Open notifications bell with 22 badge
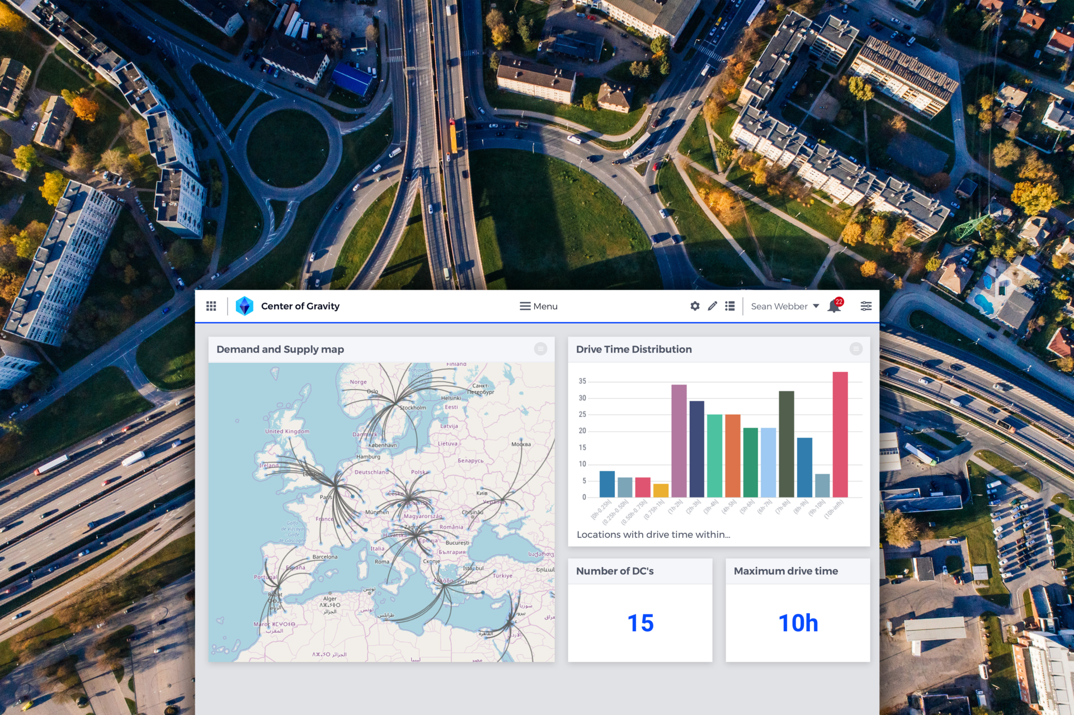Screen dimensions: 1074x715 (834, 306)
